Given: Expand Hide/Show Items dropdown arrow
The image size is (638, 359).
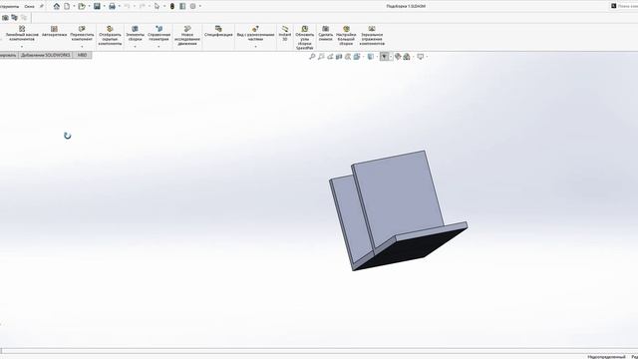Looking at the screenshot, I should [x=391, y=57].
